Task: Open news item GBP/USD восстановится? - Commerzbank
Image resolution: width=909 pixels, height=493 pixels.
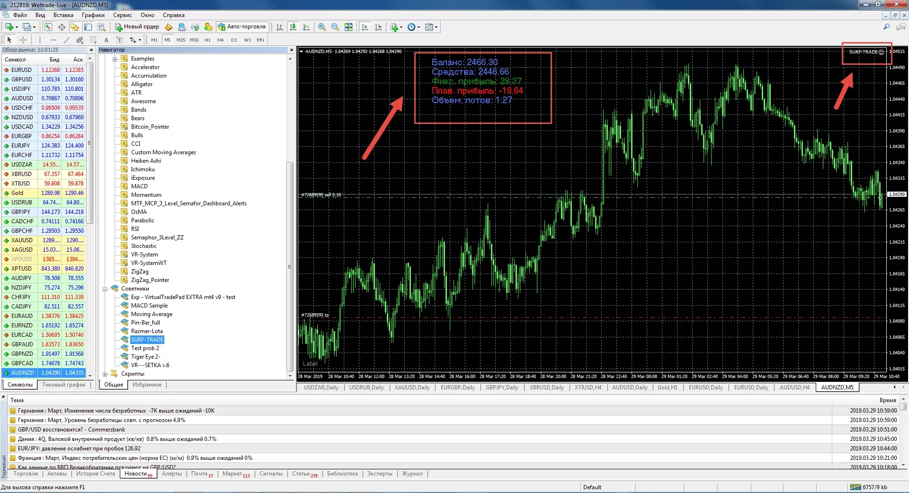Action: (71, 430)
